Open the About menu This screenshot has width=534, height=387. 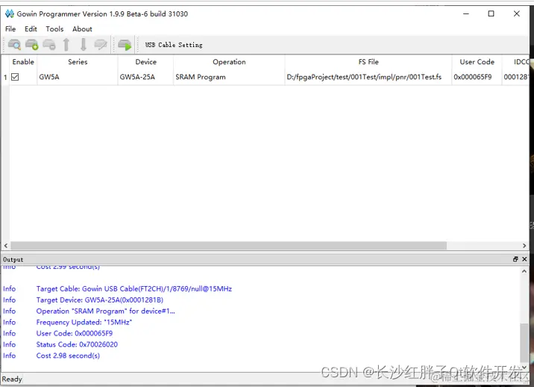(x=82, y=29)
